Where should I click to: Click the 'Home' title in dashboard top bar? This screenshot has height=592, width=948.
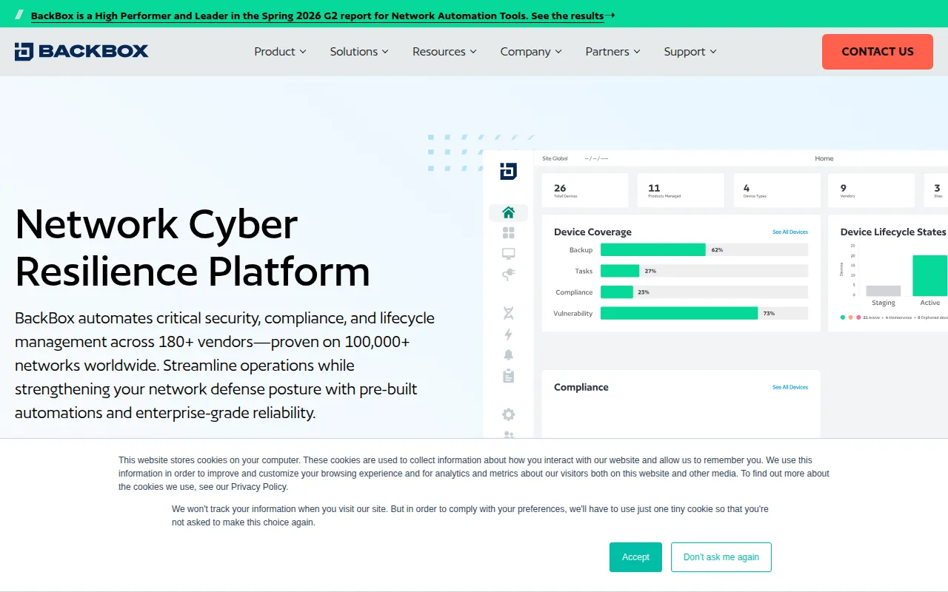point(824,158)
